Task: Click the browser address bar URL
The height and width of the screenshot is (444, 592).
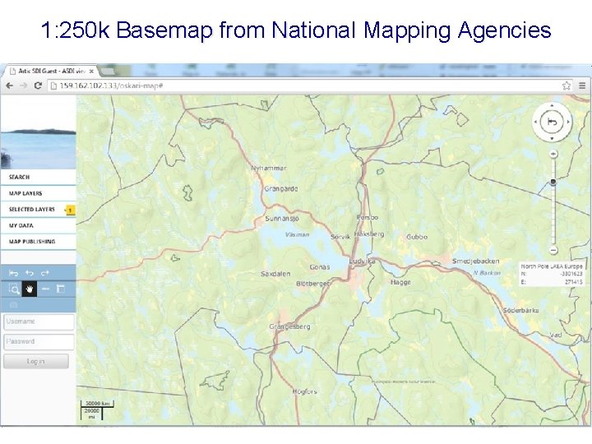Action: point(111,86)
